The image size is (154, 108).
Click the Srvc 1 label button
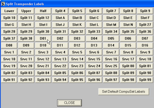tap(9, 52)
